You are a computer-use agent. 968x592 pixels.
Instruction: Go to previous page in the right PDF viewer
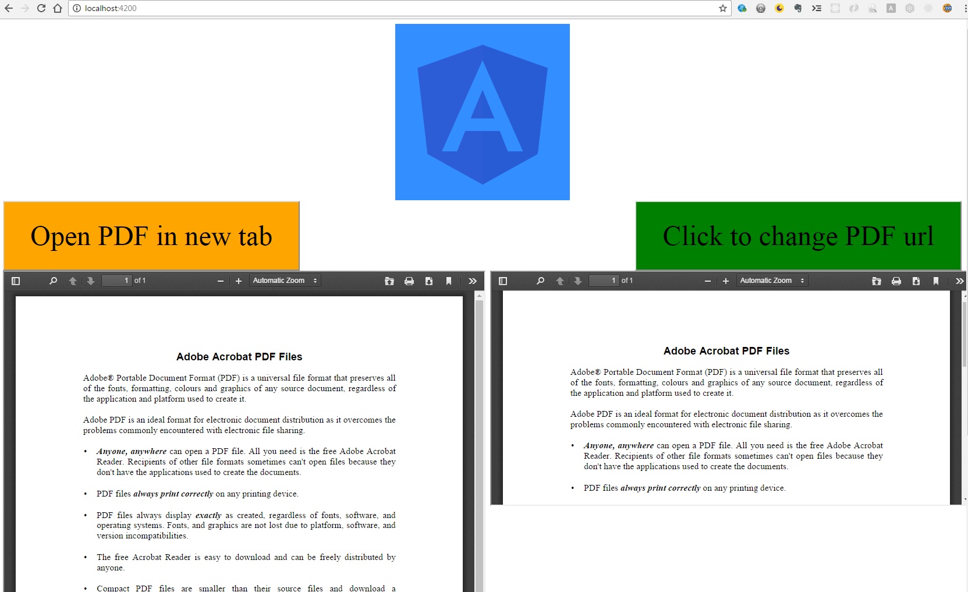point(559,281)
